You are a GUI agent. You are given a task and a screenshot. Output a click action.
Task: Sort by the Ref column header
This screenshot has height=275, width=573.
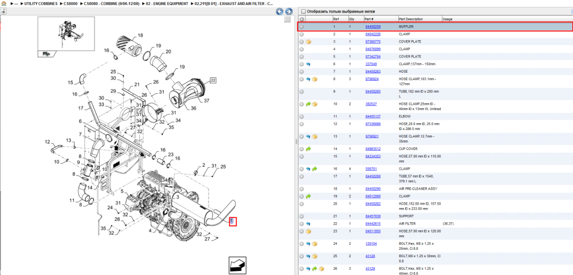[x=336, y=19]
